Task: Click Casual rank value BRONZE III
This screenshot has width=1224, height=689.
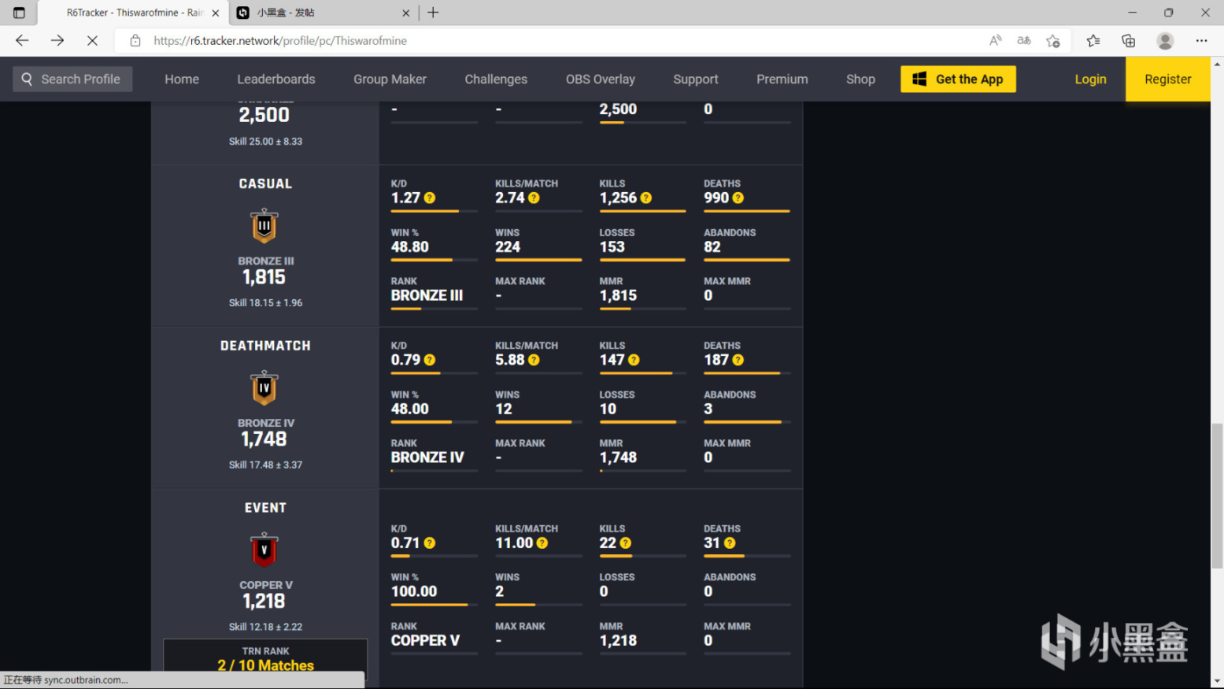Action: 427,295
